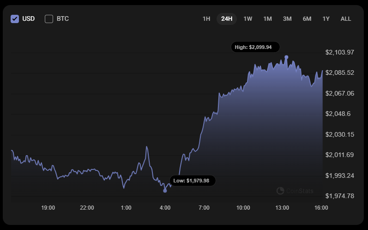The image size is (368, 230).
Task: Show ALL time price history
Action: pos(346,19)
